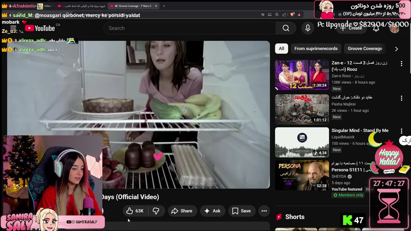Click the main video player
This screenshot has height=231, width=411.
[138, 115]
